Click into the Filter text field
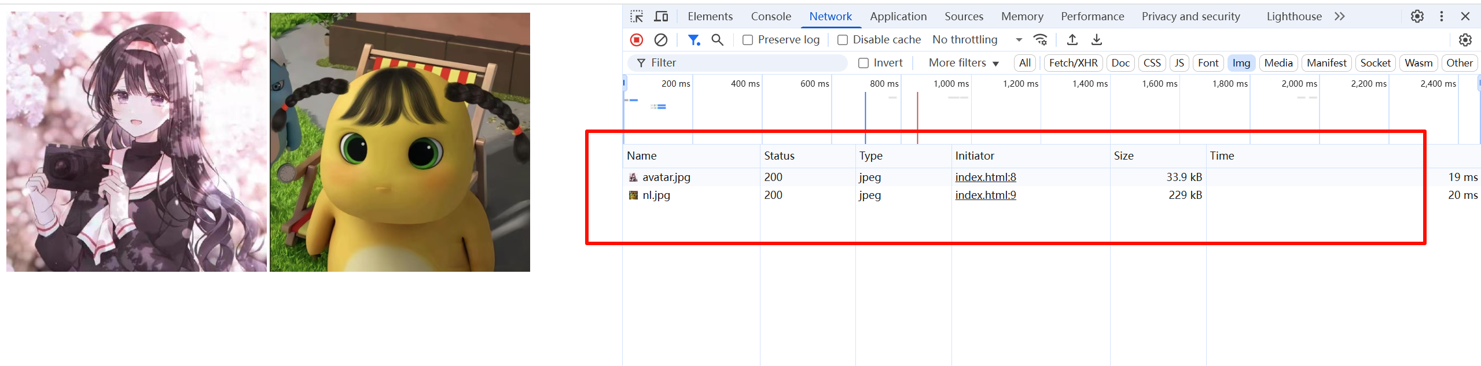The image size is (1481, 366). point(738,63)
